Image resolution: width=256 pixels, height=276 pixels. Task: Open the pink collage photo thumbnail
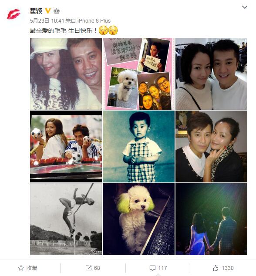138,74
